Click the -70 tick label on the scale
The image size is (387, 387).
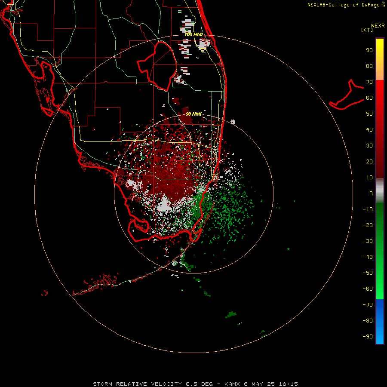coord(368,305)
